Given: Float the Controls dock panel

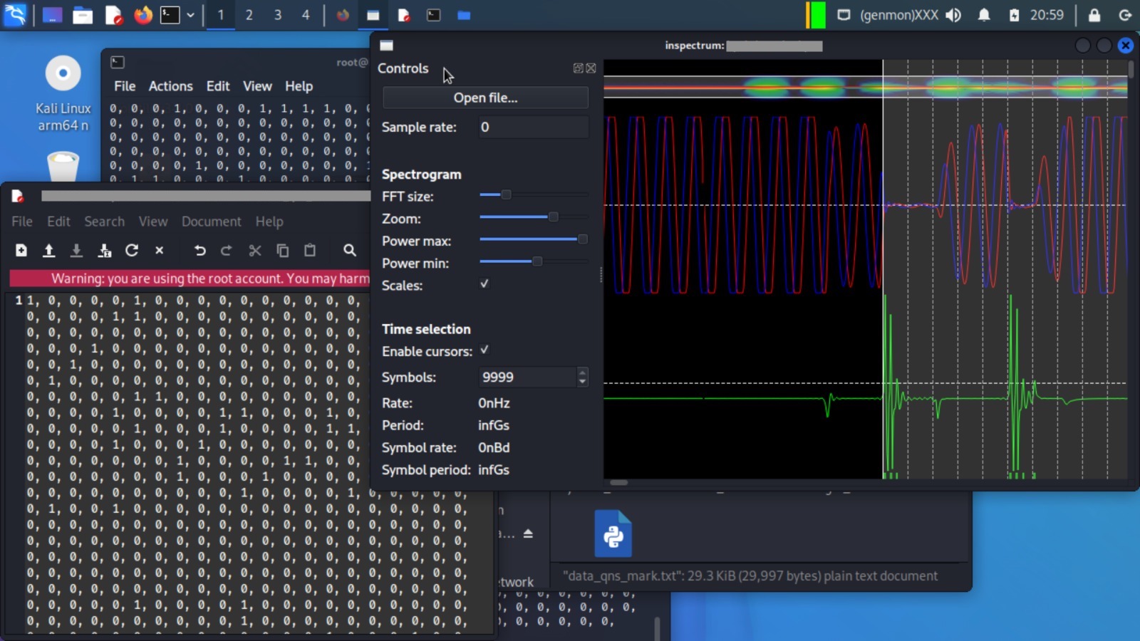Looking at the screenshot, I should [578, 68].
